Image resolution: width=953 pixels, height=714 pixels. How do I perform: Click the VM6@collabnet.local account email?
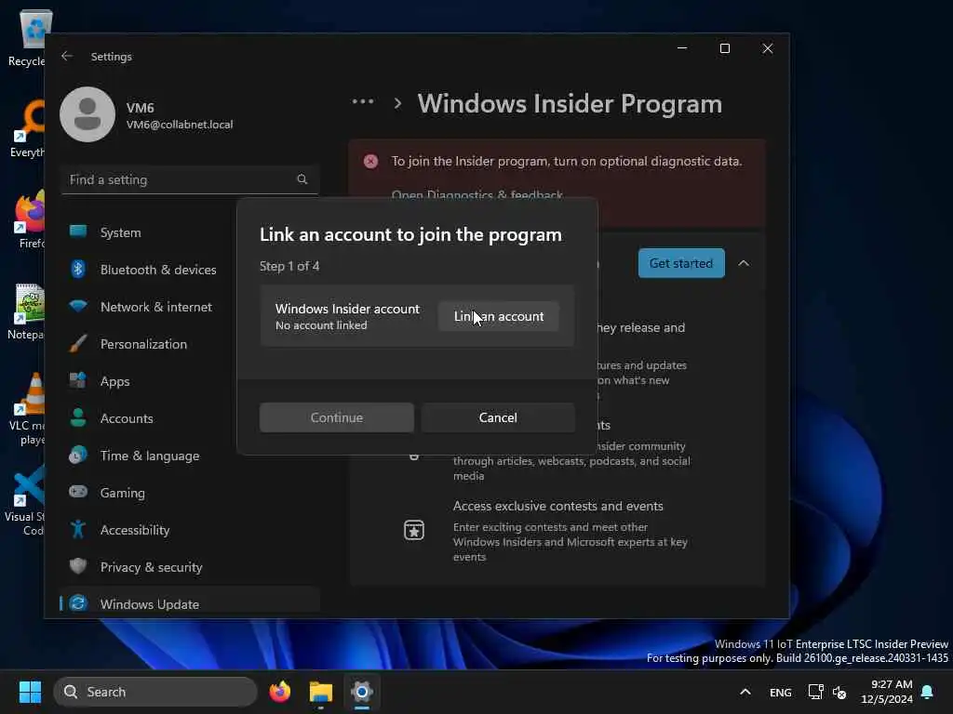point(180,125)
